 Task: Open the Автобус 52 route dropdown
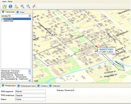(x=30, y=16)
